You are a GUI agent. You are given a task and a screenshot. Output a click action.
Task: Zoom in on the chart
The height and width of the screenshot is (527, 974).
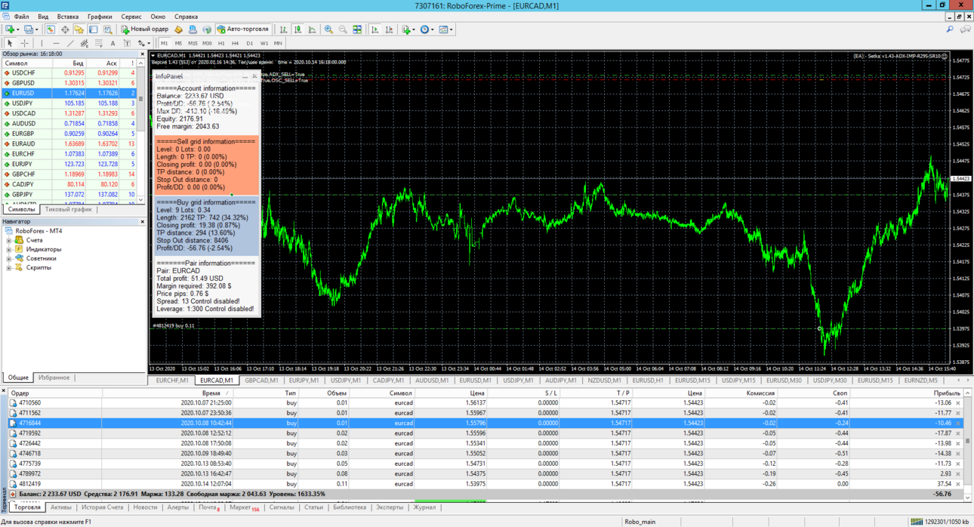pos(328,29)
